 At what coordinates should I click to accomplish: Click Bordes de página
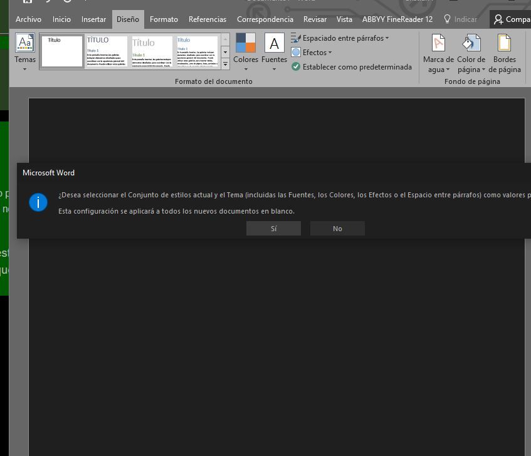[504, 53]
